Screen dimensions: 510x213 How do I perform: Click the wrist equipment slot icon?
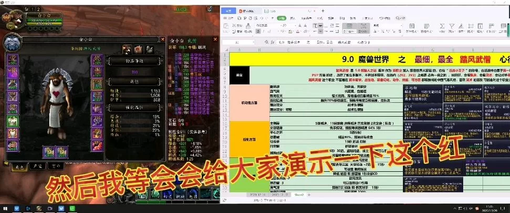[x=13, y=146]
